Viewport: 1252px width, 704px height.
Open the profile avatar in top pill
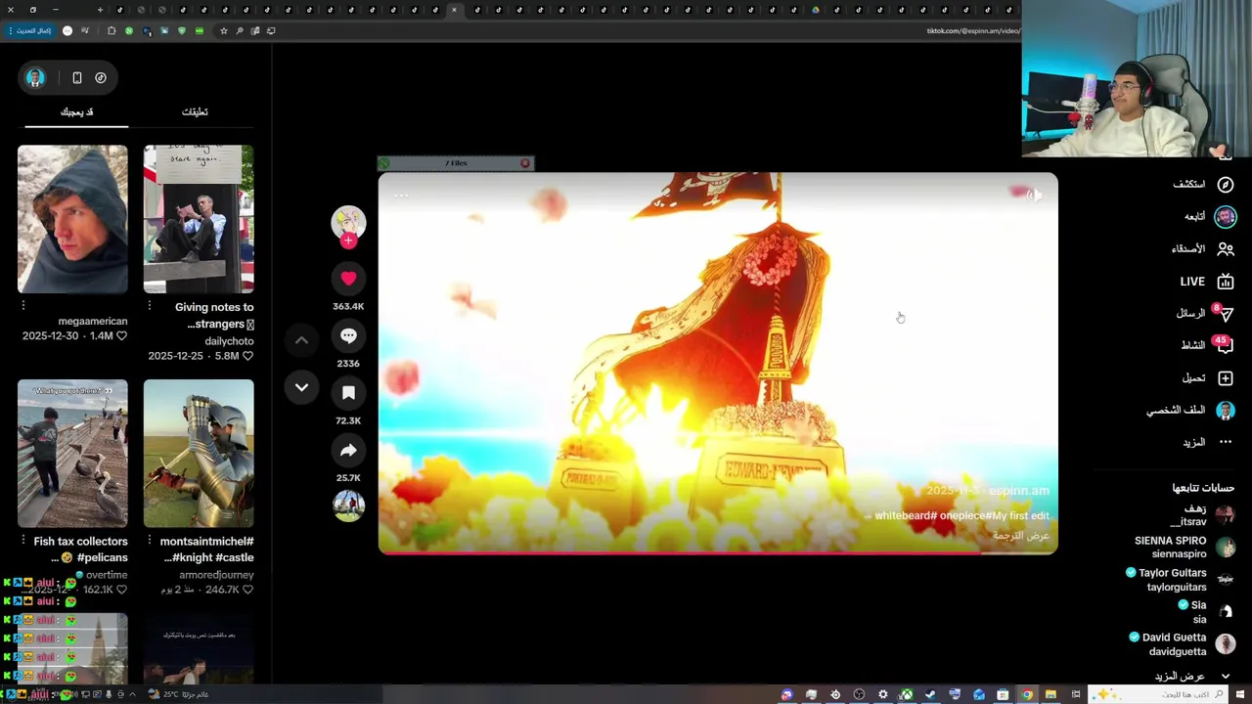pos(35,77)
